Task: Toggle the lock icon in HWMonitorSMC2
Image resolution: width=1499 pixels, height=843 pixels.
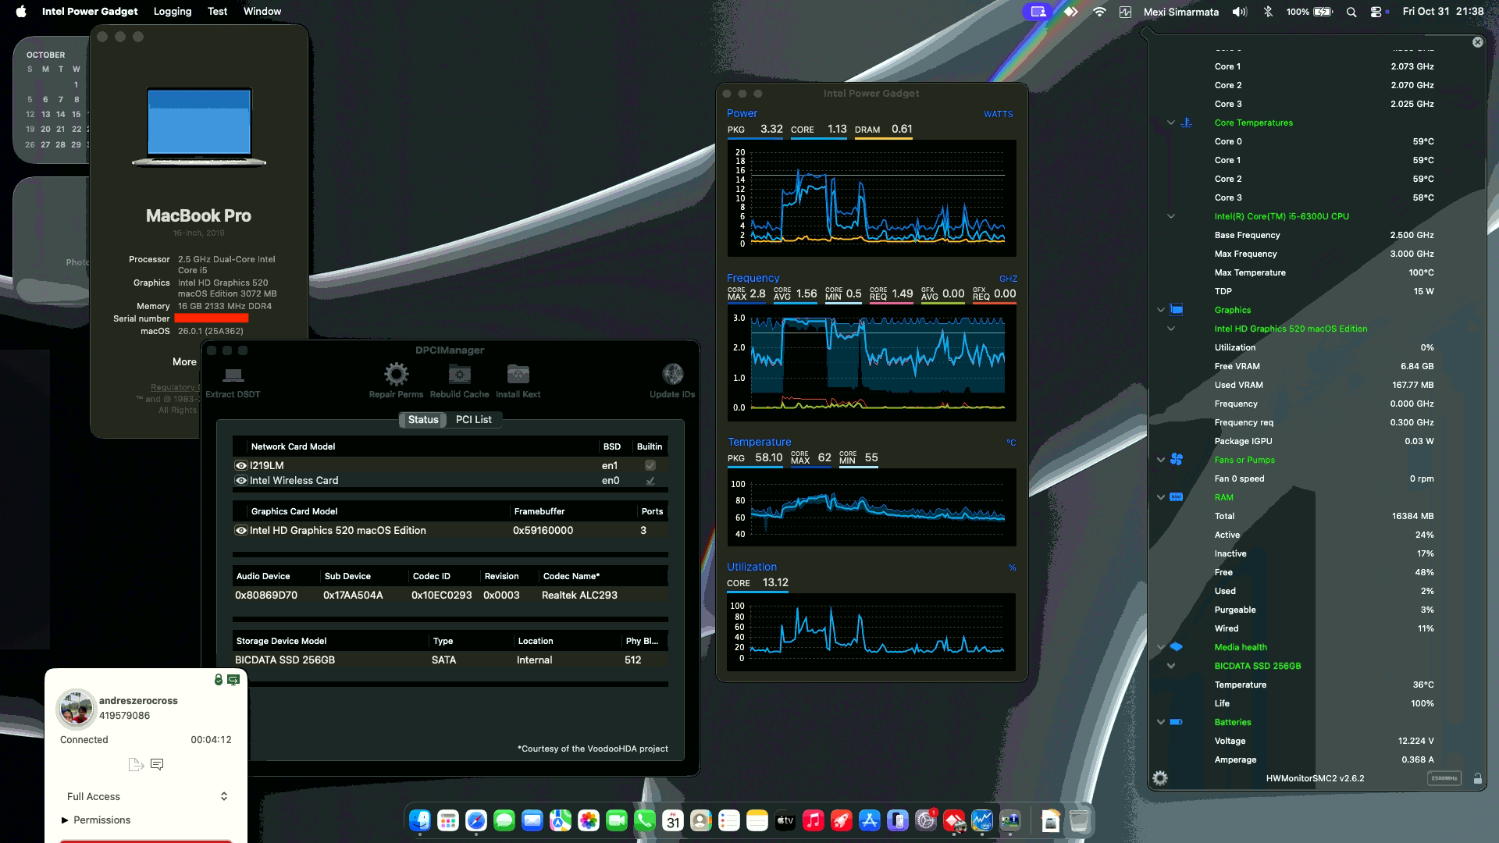Action: tap(1477, 778)
